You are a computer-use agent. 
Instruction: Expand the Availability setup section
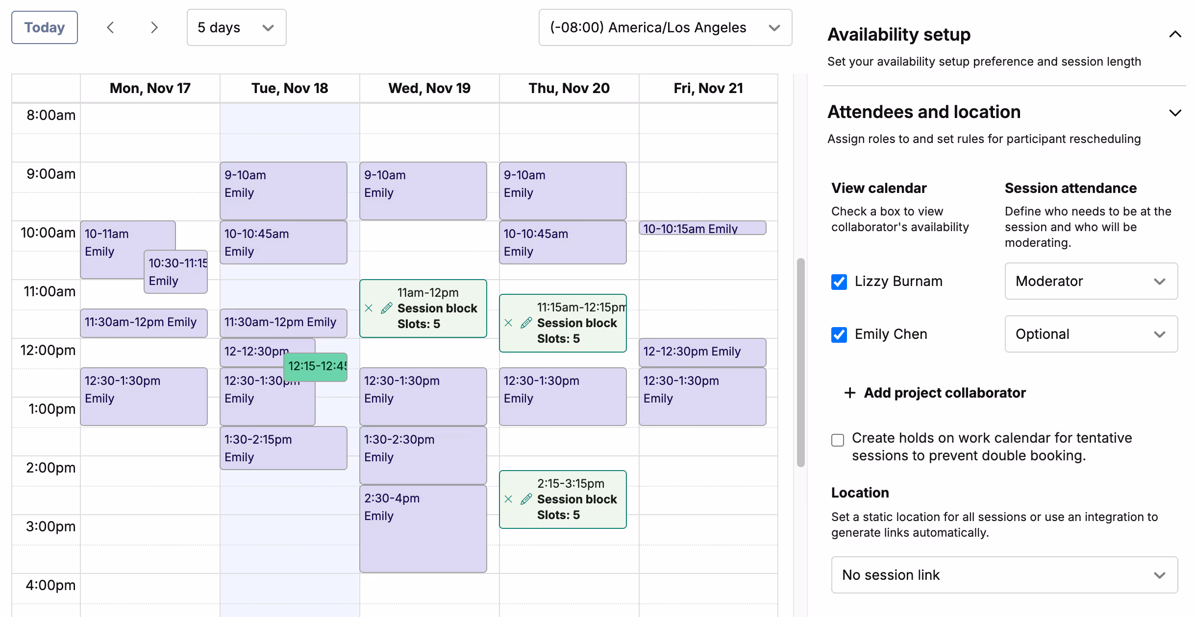tap(1175, 34)
